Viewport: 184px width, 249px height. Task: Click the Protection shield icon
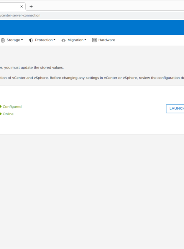click(31, 40)
